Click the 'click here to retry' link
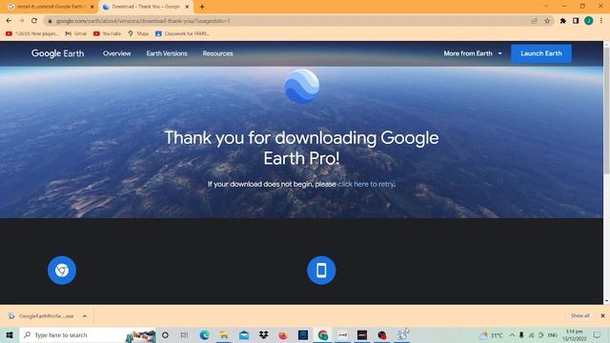 [366, 184]
